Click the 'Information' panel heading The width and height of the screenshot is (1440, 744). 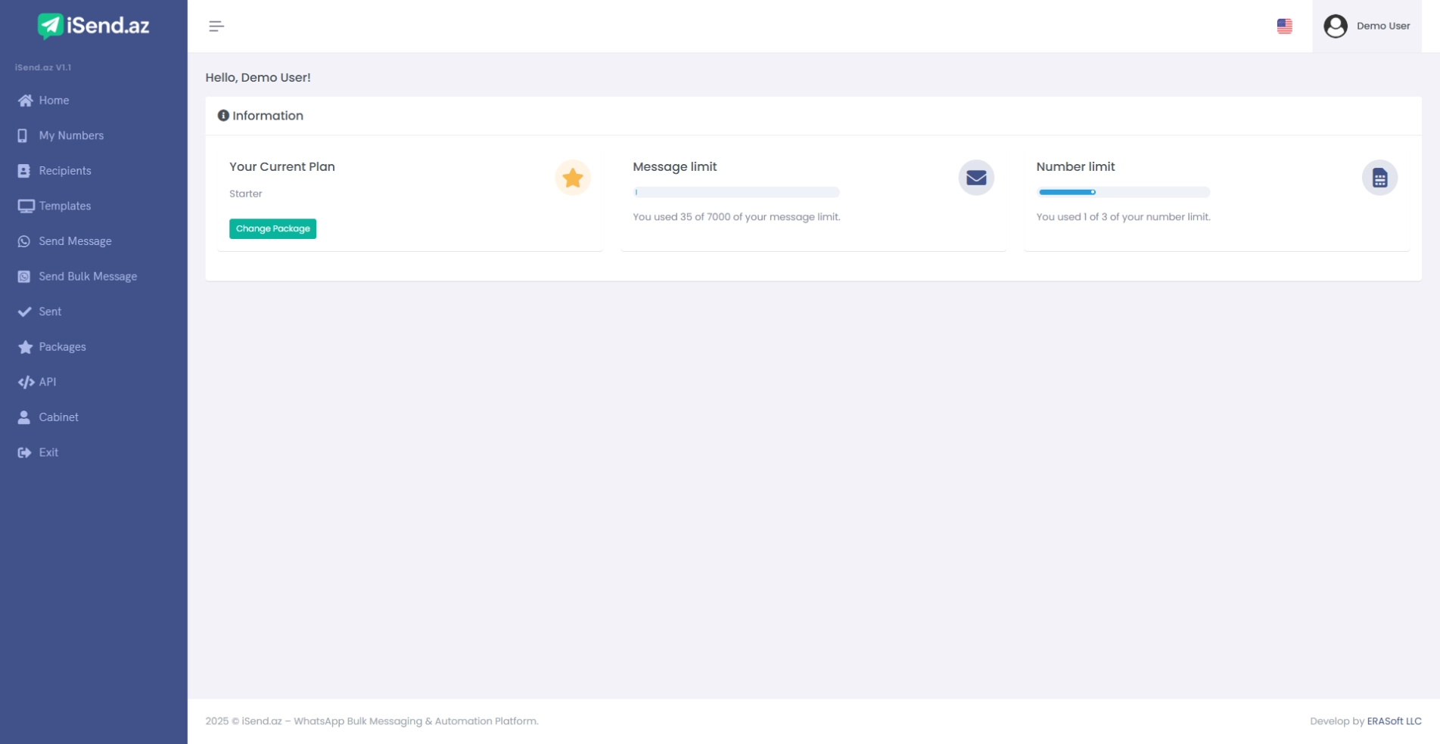click(x=268, y=116)
